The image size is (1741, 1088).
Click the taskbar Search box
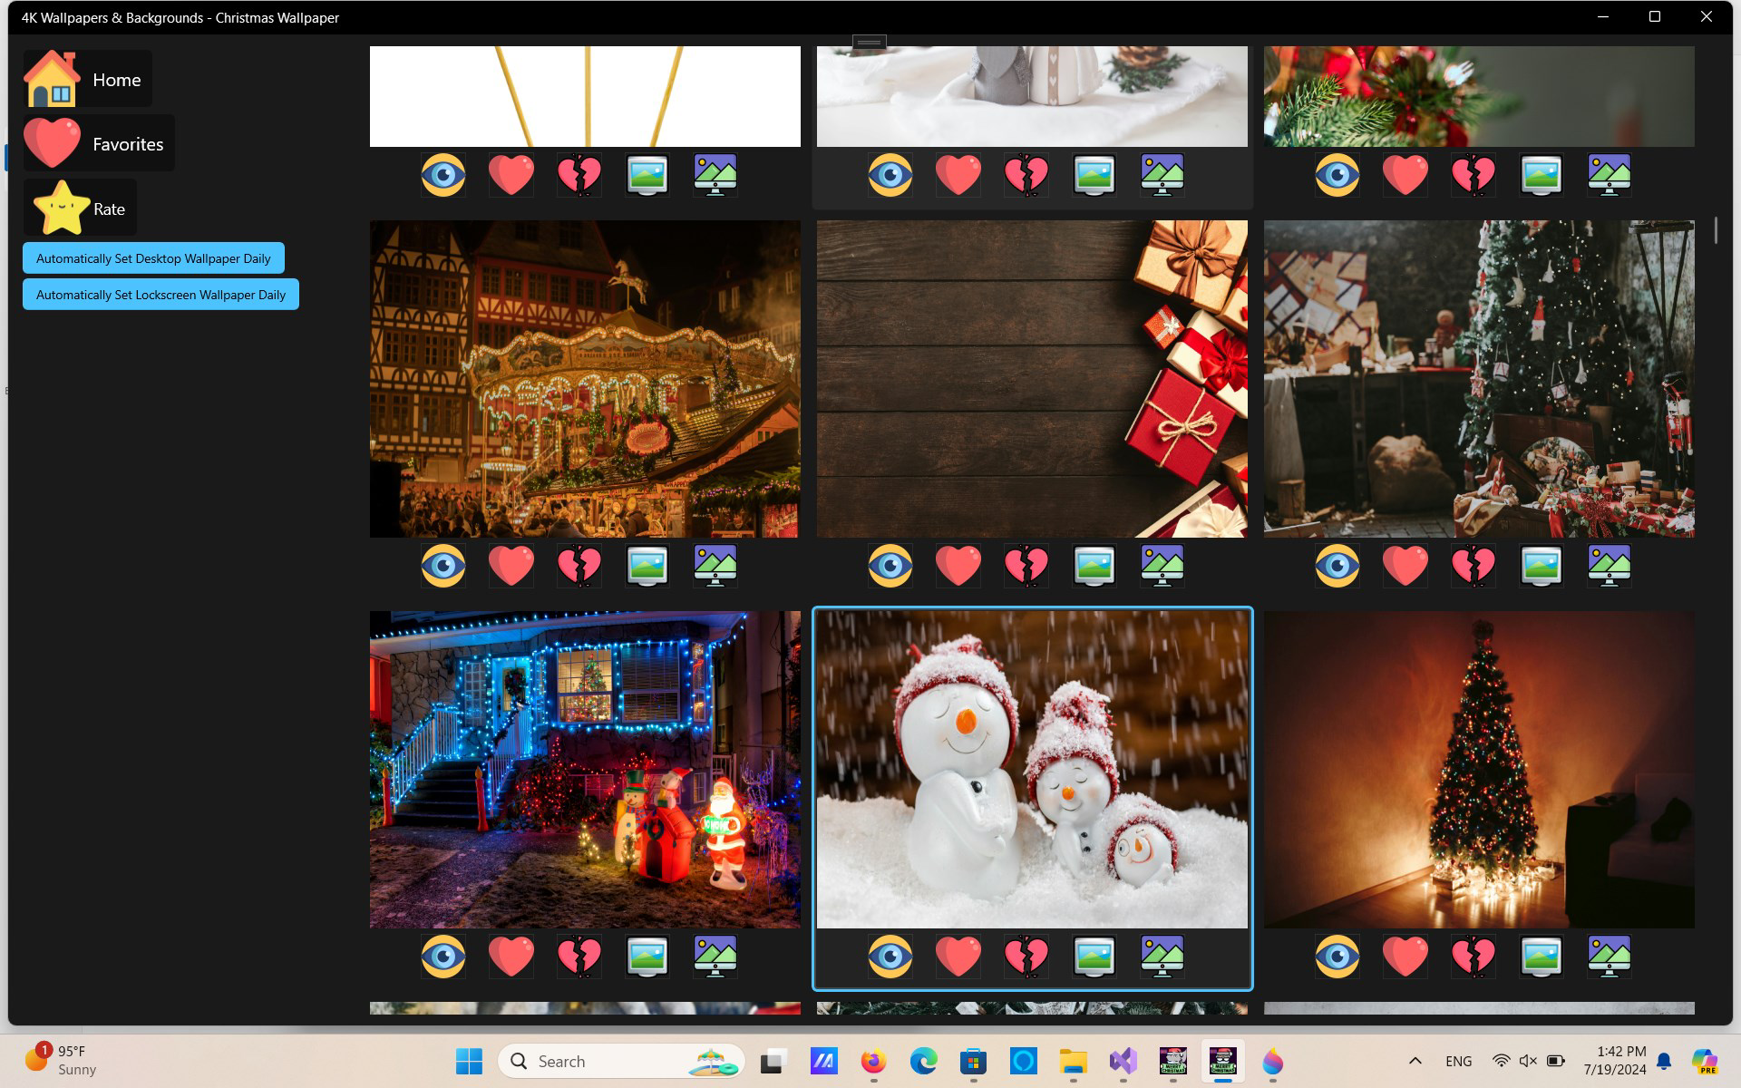621,1061
